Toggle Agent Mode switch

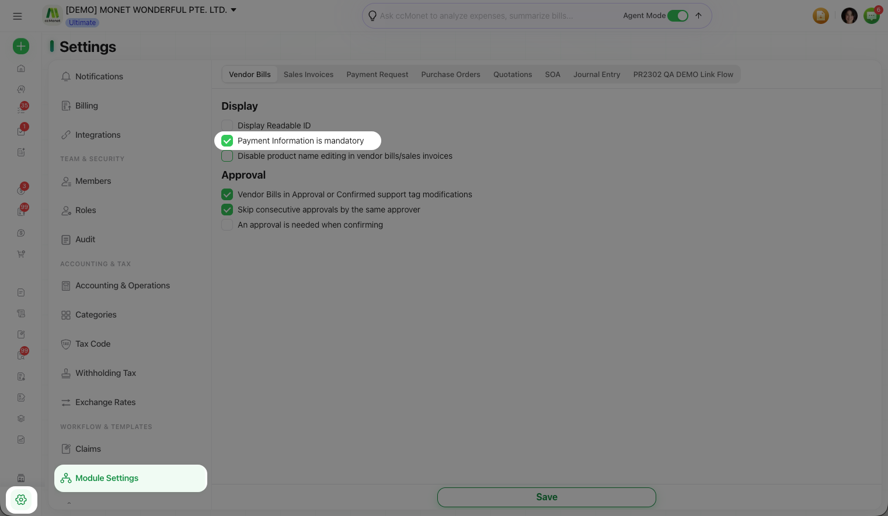tap(678, 16)
